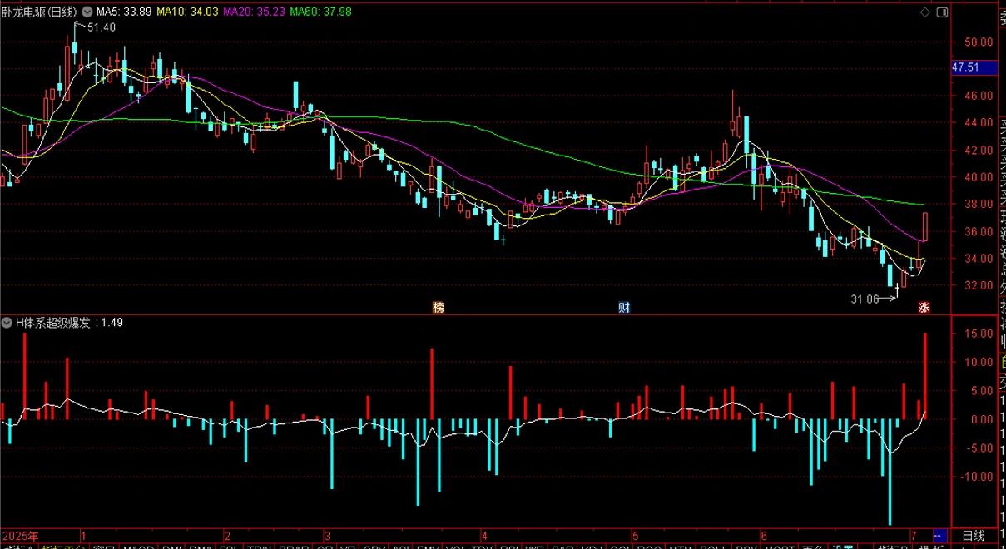Image resolution: width=1006 pixels, height=549 pixels.
Task: Click the 50.00 price axis label
Action: 978,42
